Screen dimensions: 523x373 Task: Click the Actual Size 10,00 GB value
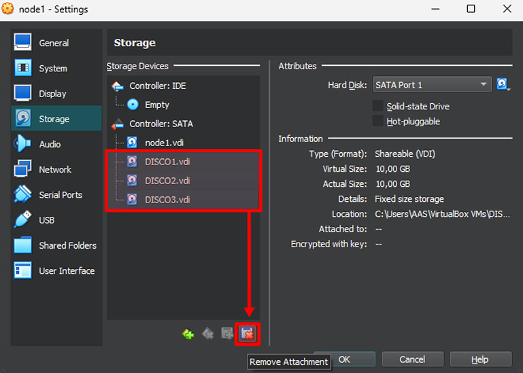click(392, 184)
